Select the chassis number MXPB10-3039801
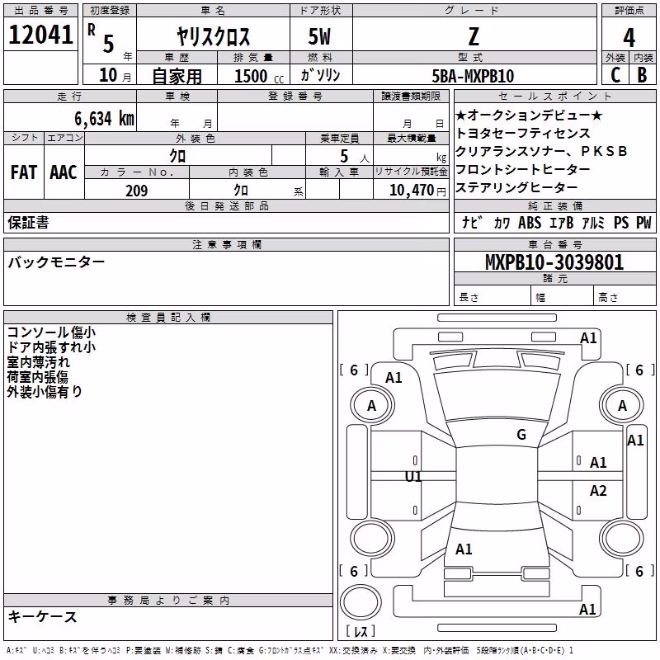660x660 pixels. (x=554, y=262)
